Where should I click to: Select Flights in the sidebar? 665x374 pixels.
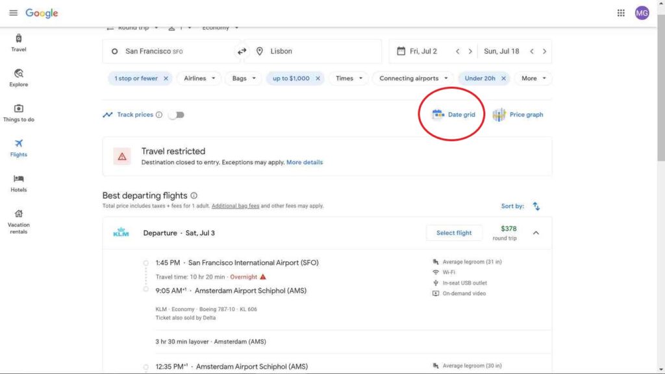pos(19,148)
